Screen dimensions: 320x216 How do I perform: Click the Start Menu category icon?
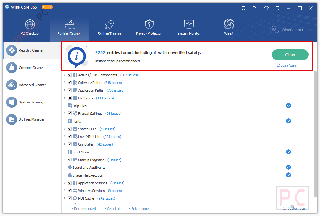70,152
